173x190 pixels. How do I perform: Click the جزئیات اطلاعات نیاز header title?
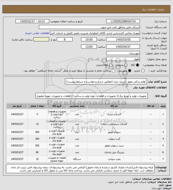click(x=153, y=10)
